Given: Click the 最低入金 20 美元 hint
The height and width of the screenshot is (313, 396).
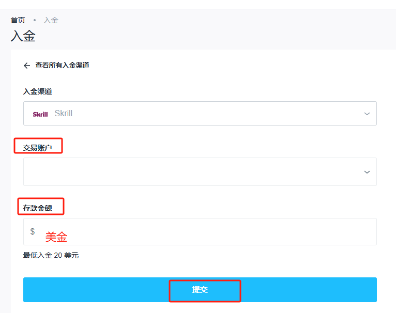Looking at the screenshot, I should coord(51,255).
